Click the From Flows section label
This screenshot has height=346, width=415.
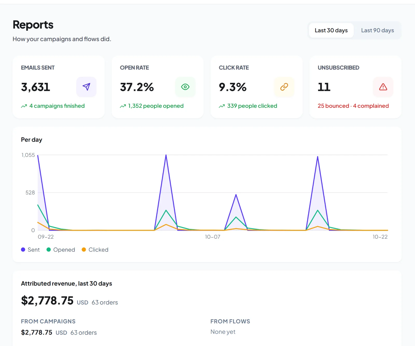coord(230,321)
